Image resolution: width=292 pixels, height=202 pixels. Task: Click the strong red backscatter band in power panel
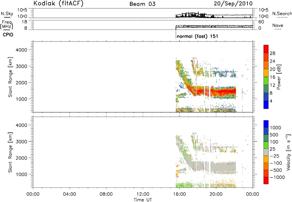pos(224,92)
